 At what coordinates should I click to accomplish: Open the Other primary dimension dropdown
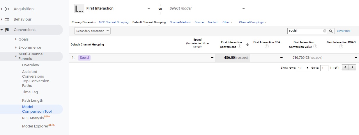click(227, 22)
